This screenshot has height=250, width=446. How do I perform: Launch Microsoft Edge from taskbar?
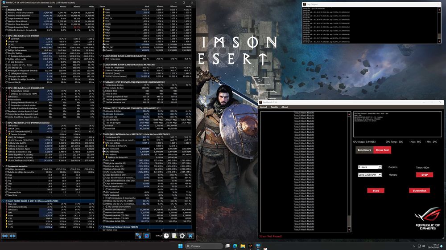coord(235,246)
